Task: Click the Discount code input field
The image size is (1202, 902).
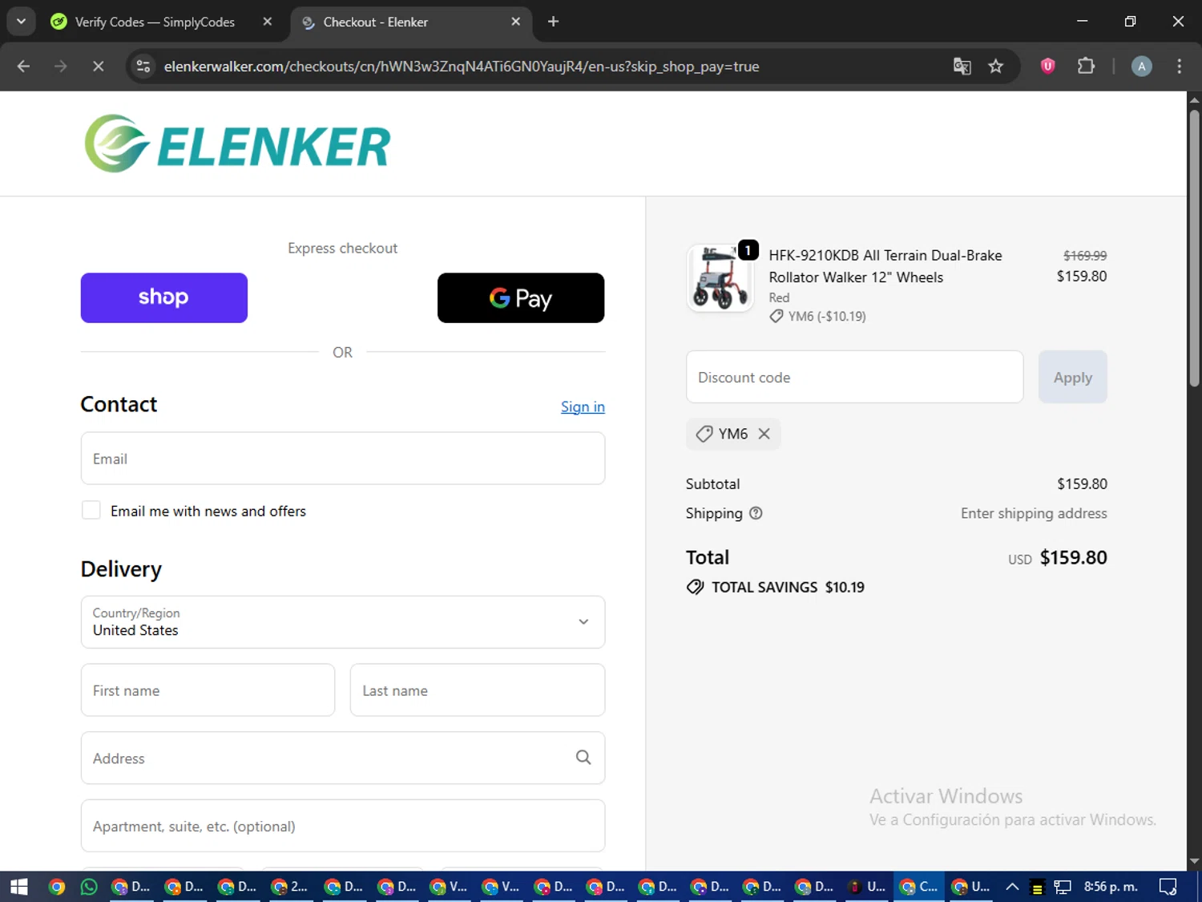Action: tap(854, 377)
